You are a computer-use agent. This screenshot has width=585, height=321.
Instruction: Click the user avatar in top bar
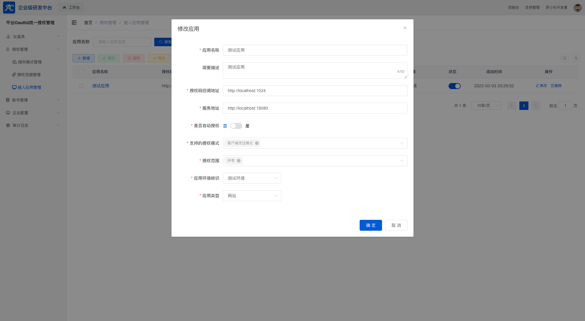click(x=577, y=8)
